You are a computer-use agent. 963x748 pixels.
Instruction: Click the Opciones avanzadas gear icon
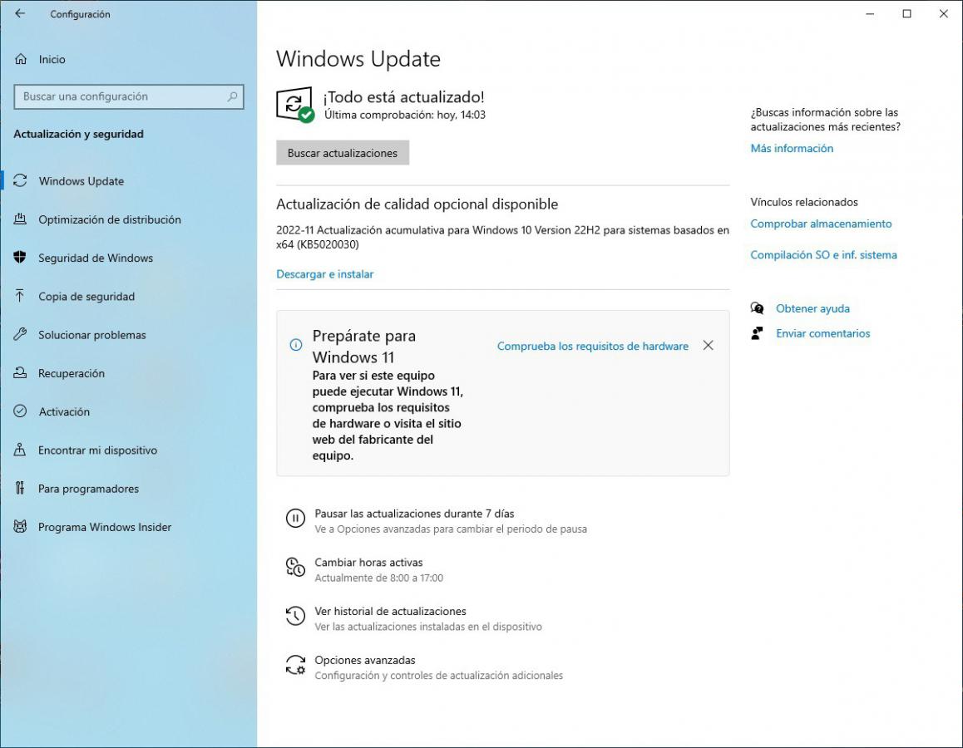coord(295,666)
